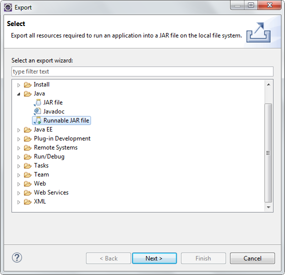285x275 pixels.
Task: Click the Runnable JAR file icon
Action: pos(37,120)
